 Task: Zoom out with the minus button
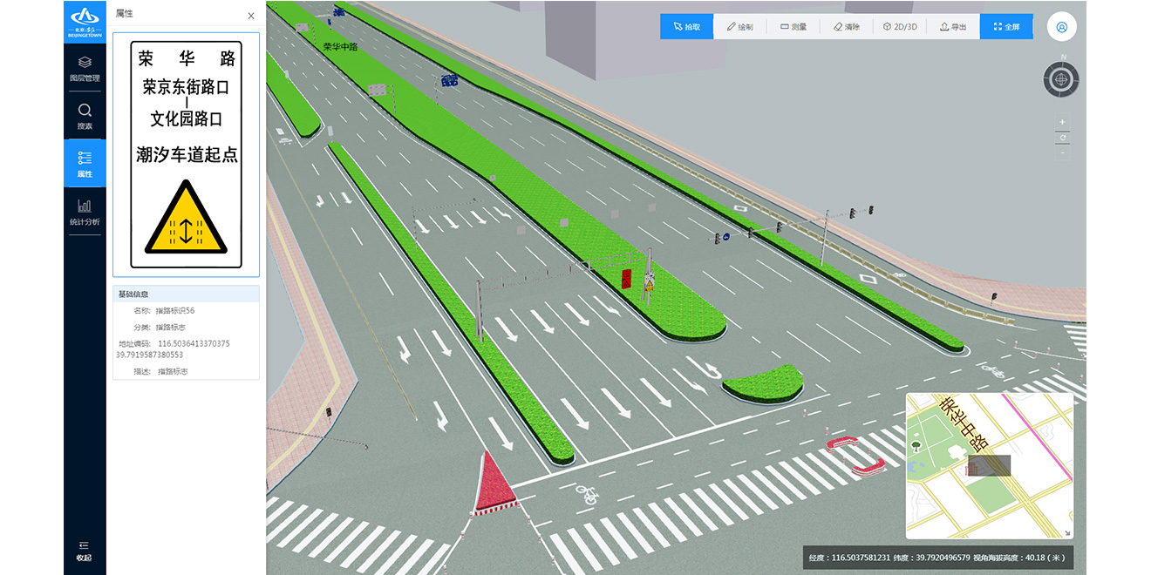(x=1062, y=153)
